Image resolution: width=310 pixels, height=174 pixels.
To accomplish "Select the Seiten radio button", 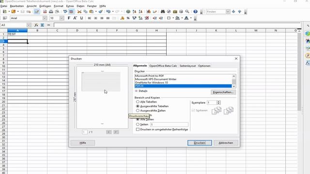I will click(x=138, y=124).
